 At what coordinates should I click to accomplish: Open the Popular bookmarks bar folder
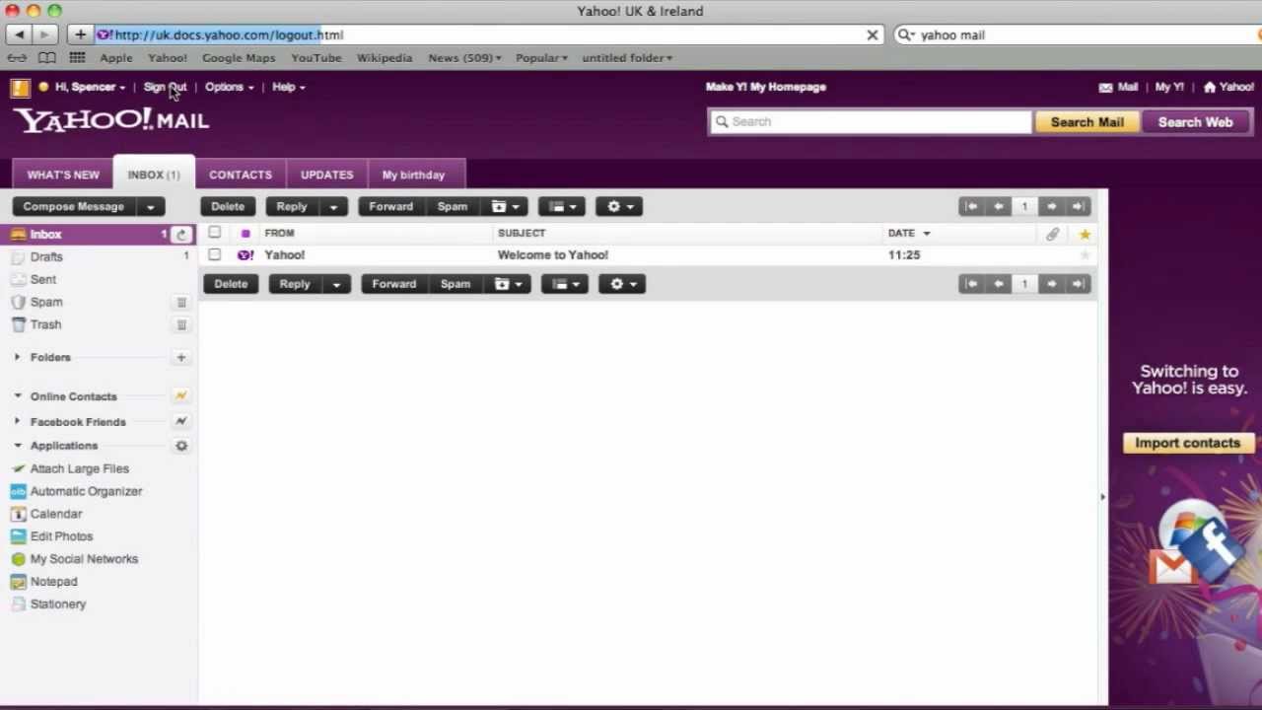(x=541, y=58)
